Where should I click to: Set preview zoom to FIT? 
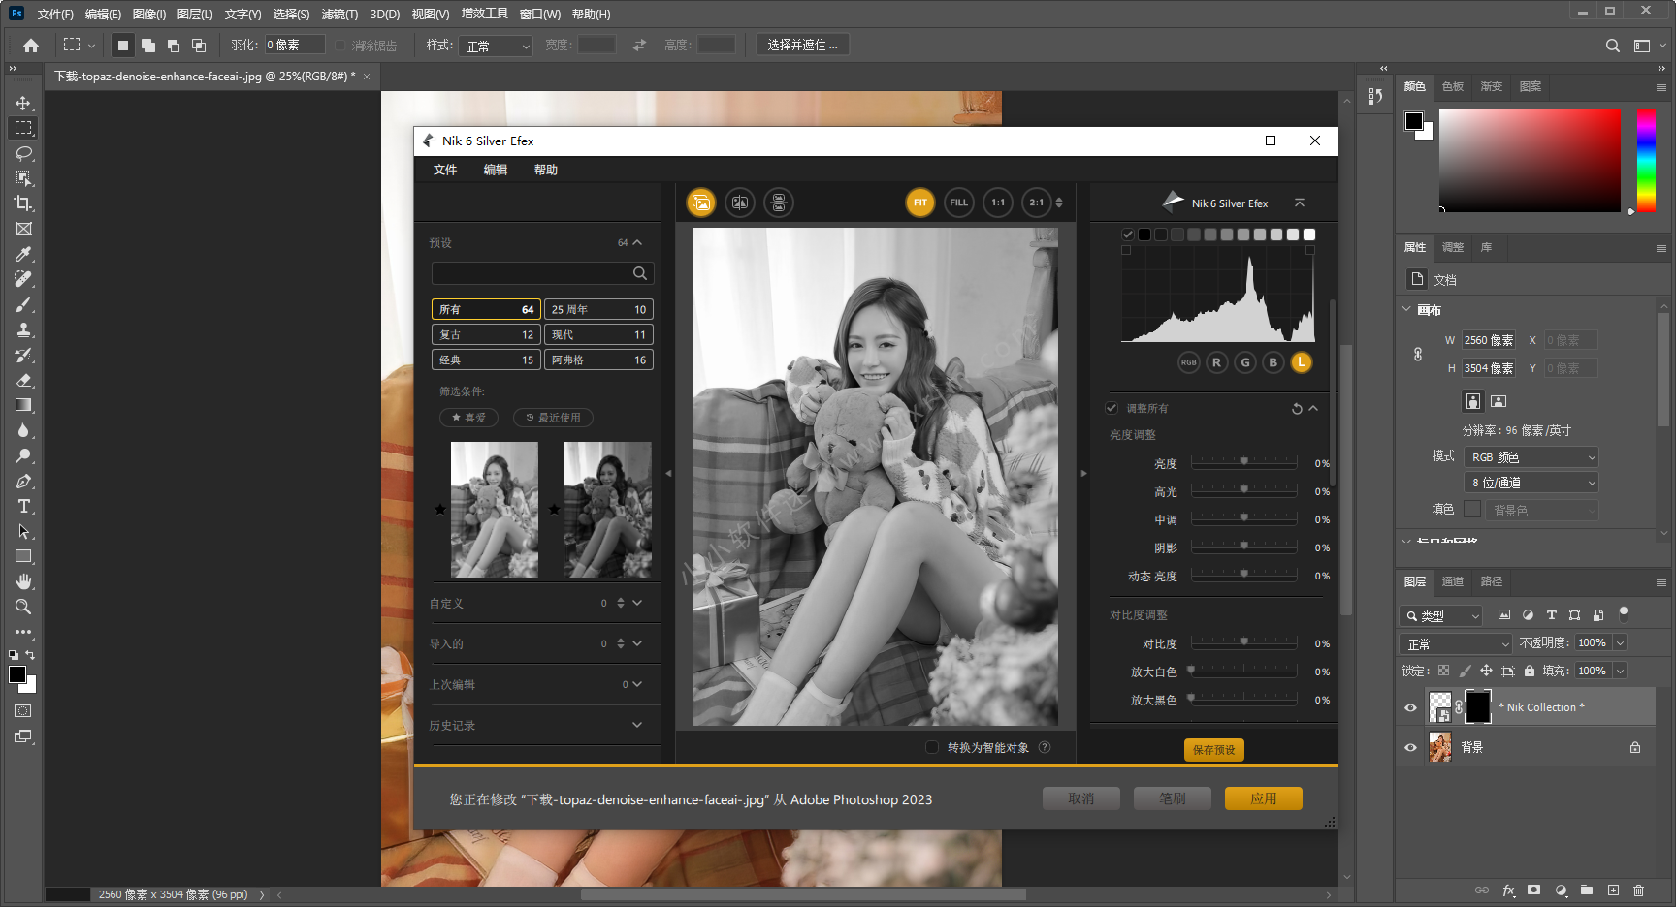pyautogui.click(x=920, y=203)
